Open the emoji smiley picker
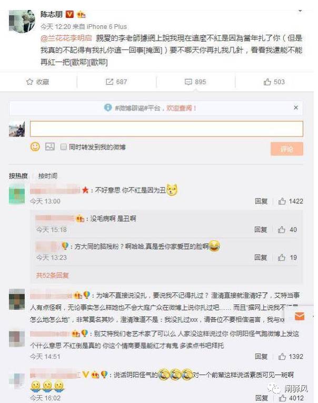This screenshot has width=318, height=403. (35, 147)
